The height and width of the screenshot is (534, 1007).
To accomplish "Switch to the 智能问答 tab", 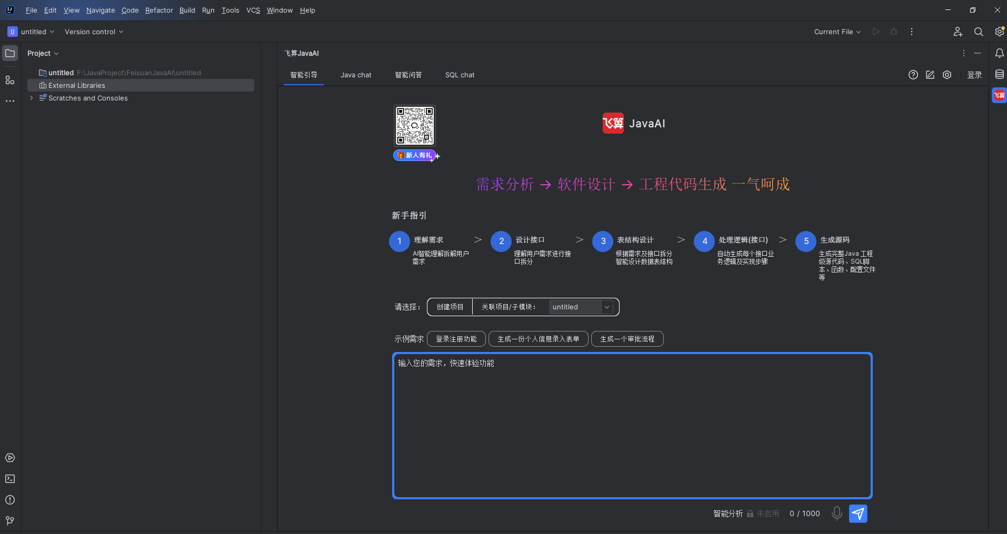I will click(x=408, y=75).
